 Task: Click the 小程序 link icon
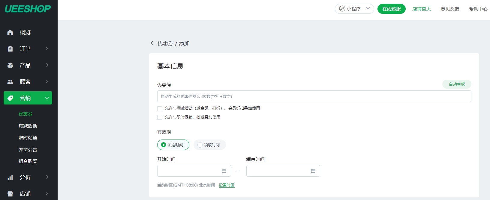pos(342,9)
